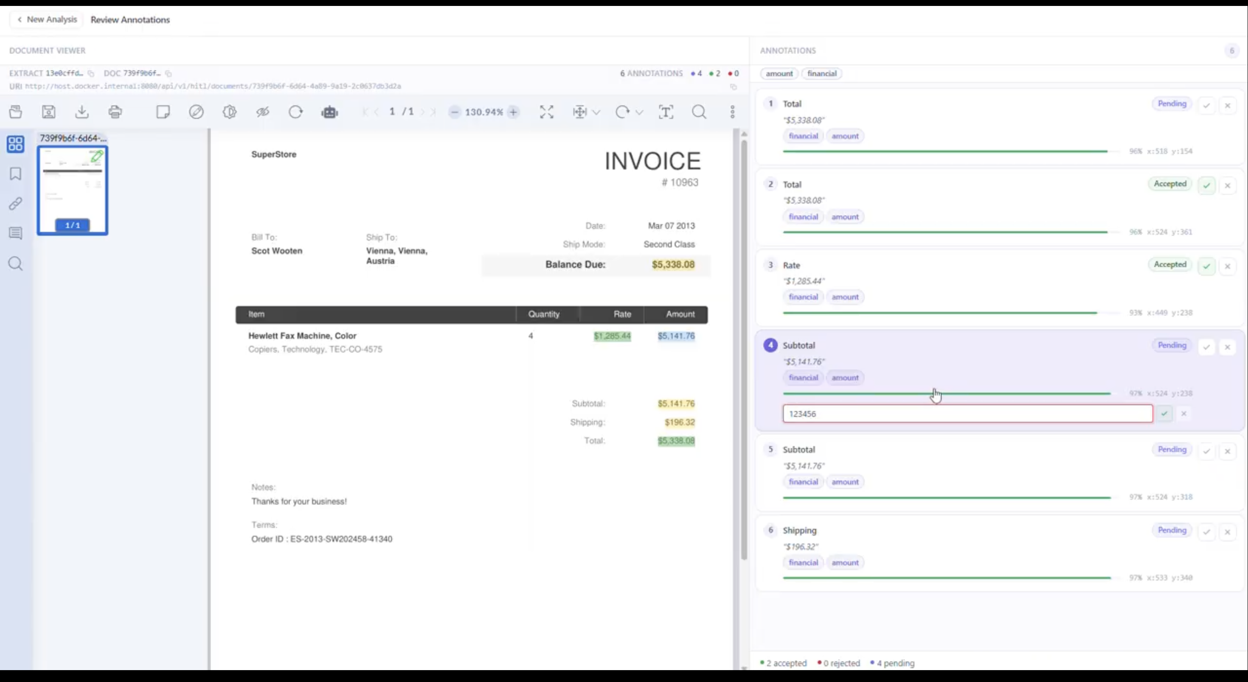
Task: Save the document using the floppy disk icon
Action: pyautogui.click(x=48, y=112)
